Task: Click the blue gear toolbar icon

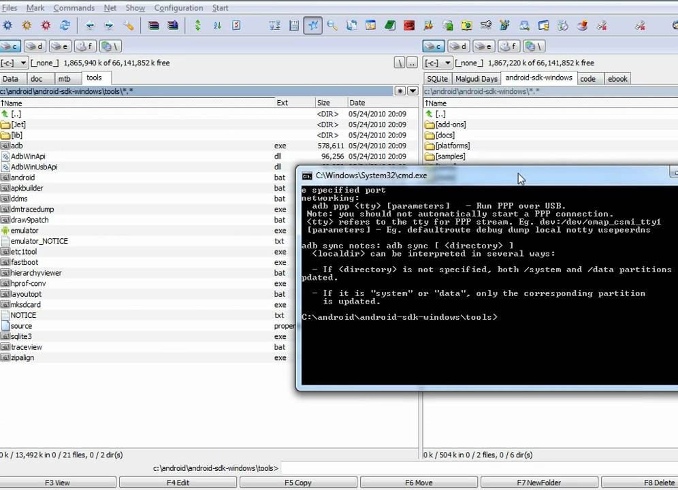Action: pos(7,25)
